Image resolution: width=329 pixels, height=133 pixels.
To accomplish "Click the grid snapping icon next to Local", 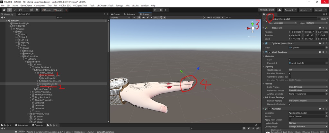I will (x=66, y=10).
